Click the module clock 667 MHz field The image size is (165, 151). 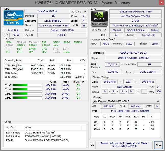pyautogui.click(x=136, y=107)
